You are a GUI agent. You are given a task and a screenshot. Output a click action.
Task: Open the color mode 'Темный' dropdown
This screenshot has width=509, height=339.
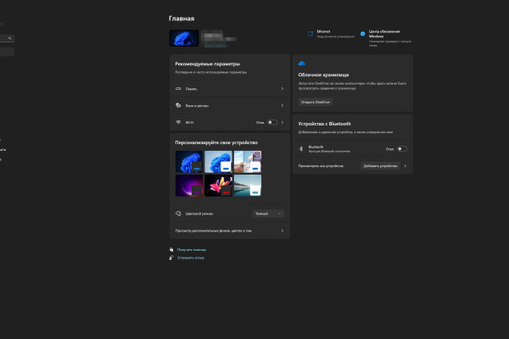pyautogui.click(x=268, y=214)
